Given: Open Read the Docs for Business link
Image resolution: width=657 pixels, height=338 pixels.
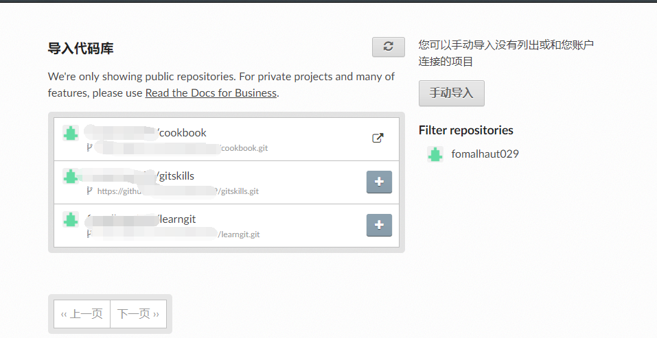Looking at the screenshot, I should coord(211,93).
